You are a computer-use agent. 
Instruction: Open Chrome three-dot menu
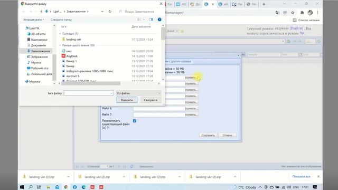coord(317,13)
